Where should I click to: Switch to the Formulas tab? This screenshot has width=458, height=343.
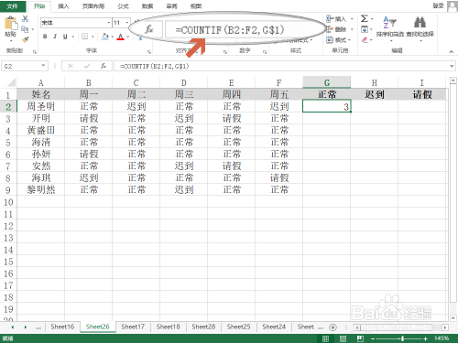(123, 6)
